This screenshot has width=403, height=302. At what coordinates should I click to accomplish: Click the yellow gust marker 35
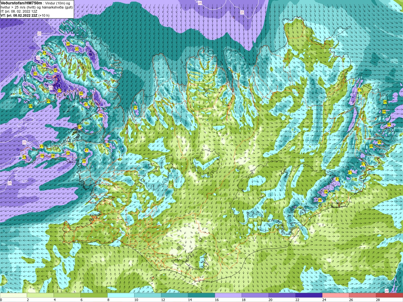[x=44, y=65]
